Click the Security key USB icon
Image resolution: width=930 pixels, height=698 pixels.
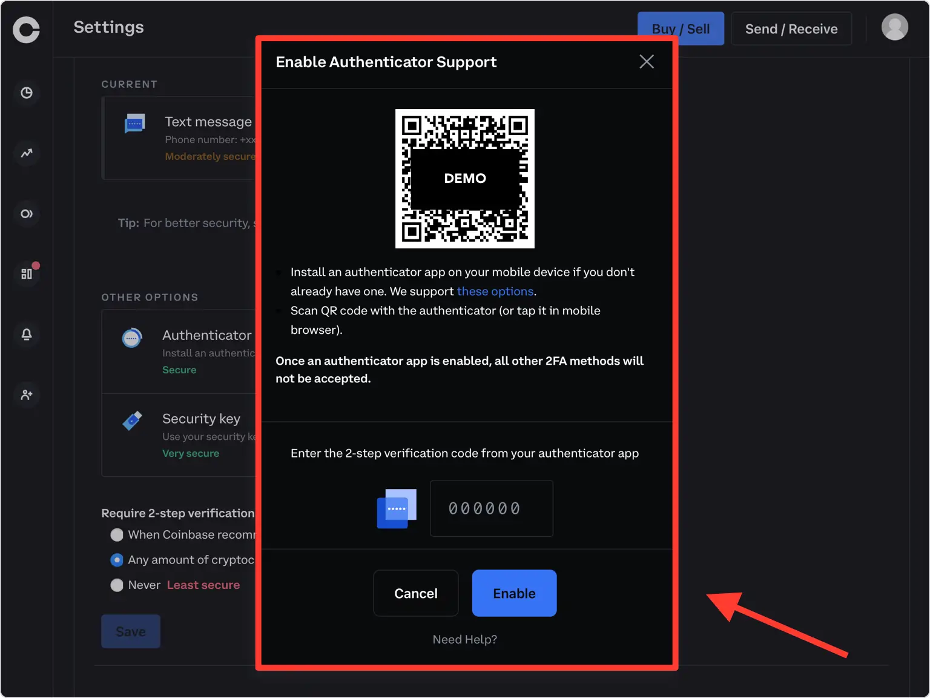tap(132, 420)
